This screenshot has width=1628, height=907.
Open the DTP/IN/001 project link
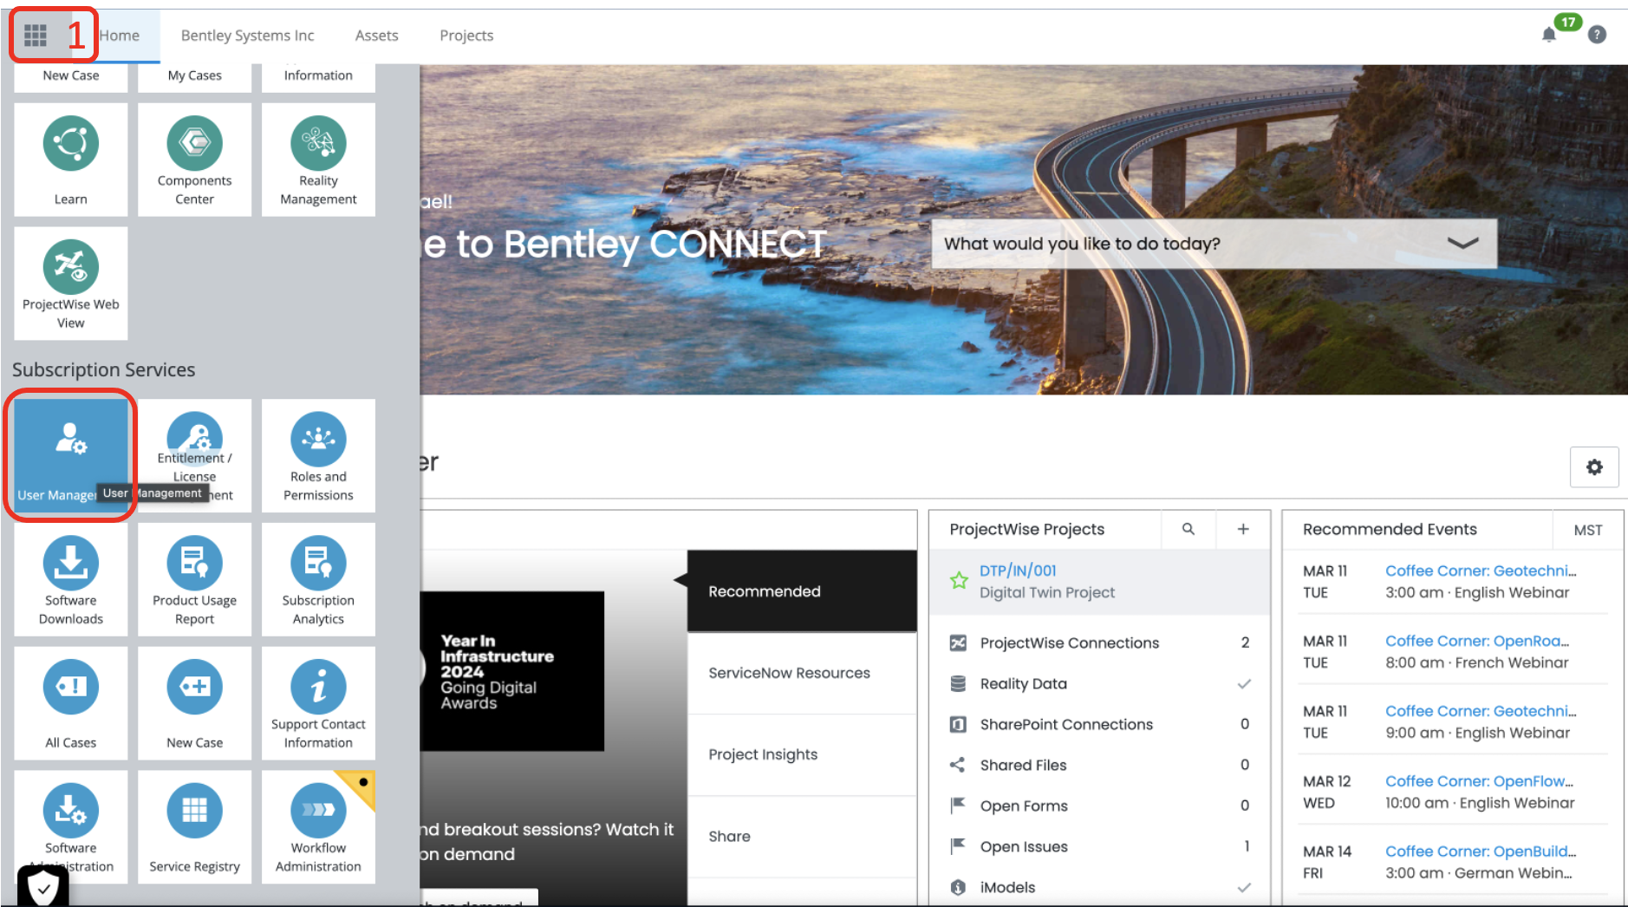coord(1018,571)
